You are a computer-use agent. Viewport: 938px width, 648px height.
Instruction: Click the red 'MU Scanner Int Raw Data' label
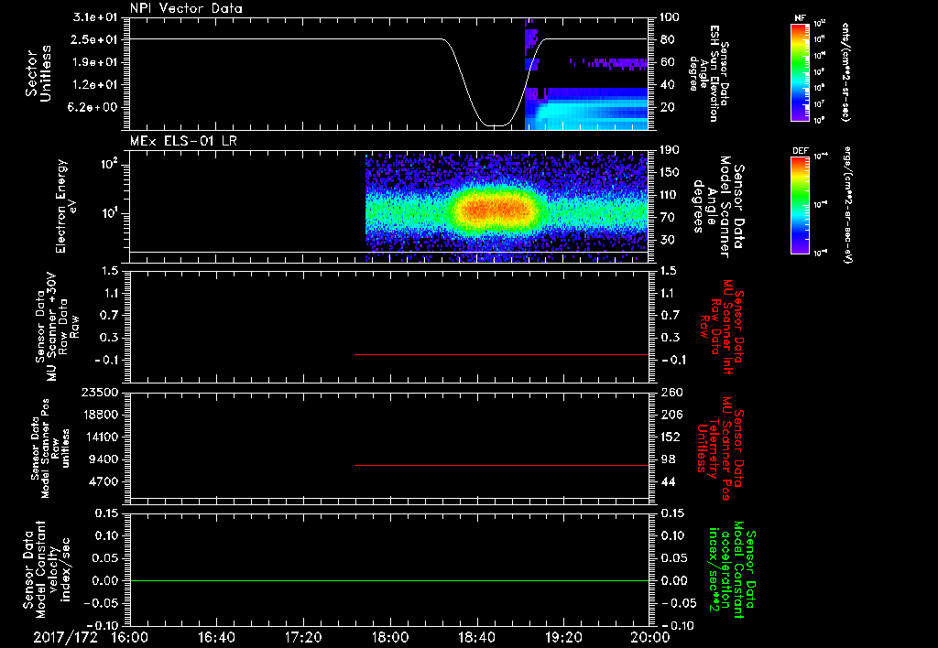(x=722, y=327)
